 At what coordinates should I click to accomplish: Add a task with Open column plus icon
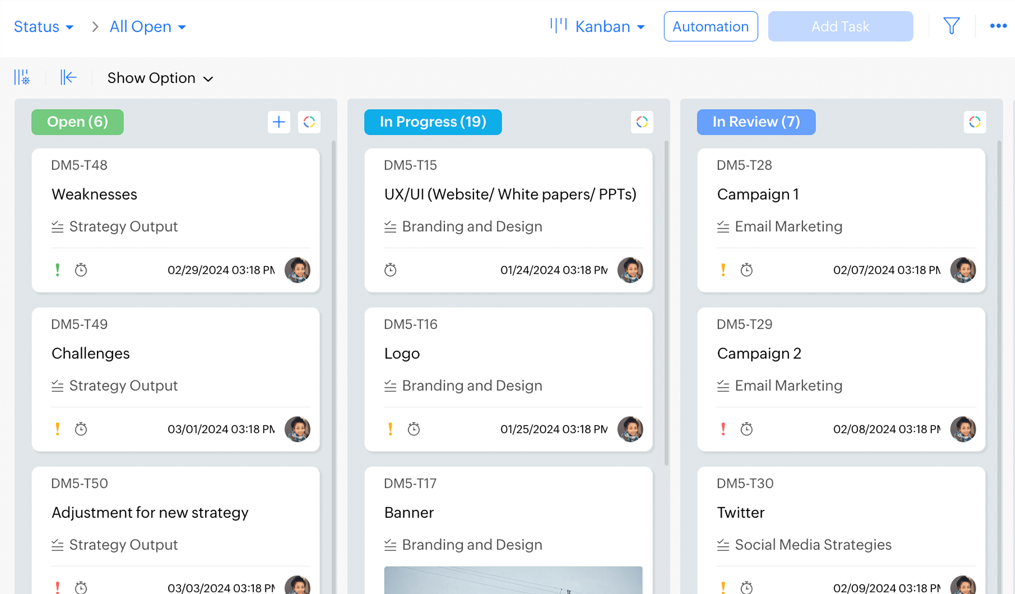(279, 122)
